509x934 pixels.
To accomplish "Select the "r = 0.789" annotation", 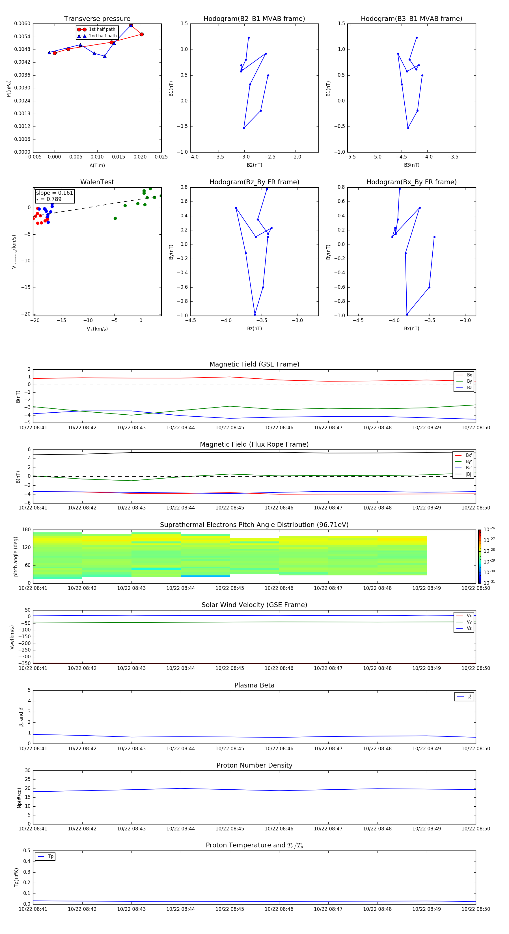I will 49,199.
